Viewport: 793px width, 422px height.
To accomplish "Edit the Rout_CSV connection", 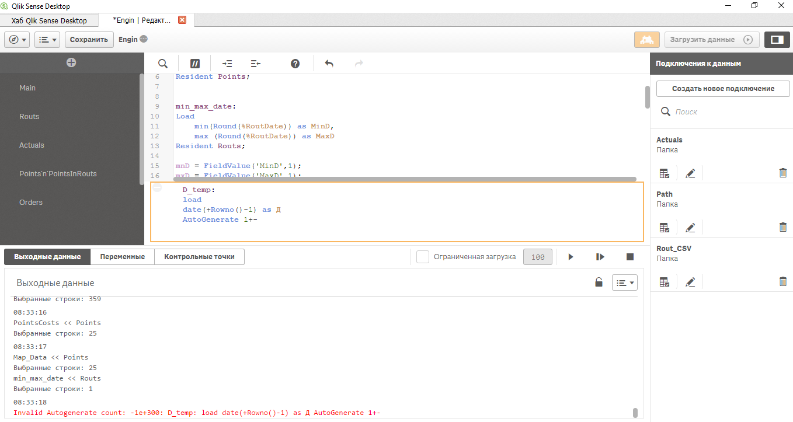I will pyautogui.click(x=690, y=282).
